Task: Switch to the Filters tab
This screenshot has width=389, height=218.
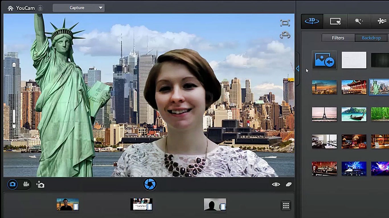Action: (338, 38)
